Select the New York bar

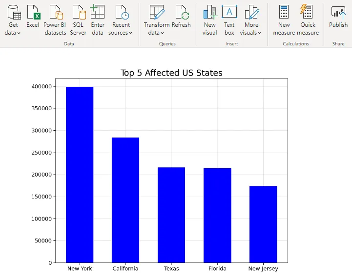80,175
